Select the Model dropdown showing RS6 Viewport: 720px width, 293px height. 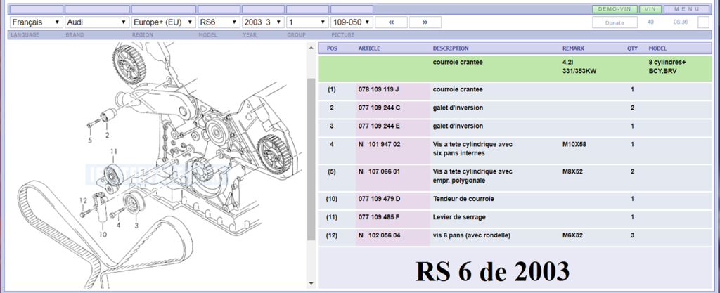coord(218,22)
